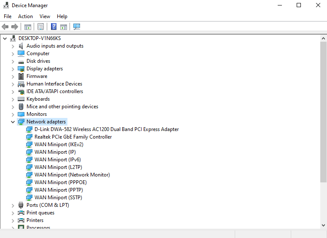Select WAN Miniport (PPPOE)
This screenshot has width=327, height=238.
[61, 182]
